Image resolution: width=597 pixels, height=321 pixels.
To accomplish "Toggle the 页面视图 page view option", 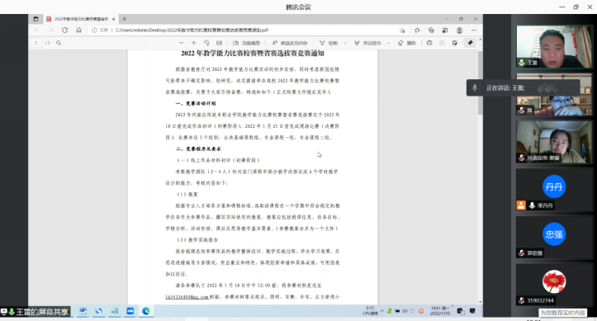I will tap(246, 43).
